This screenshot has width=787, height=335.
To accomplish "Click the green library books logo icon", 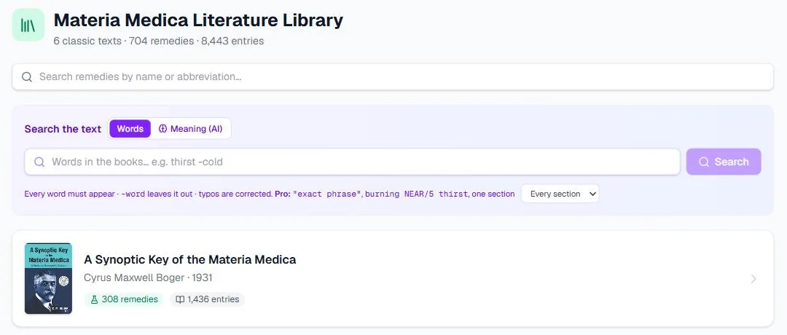I will (x=28, y=25).
